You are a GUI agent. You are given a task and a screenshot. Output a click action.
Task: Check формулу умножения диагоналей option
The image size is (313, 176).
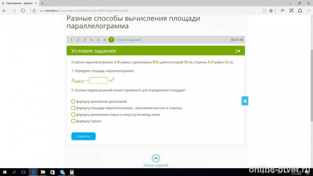(x=73, y=102)
